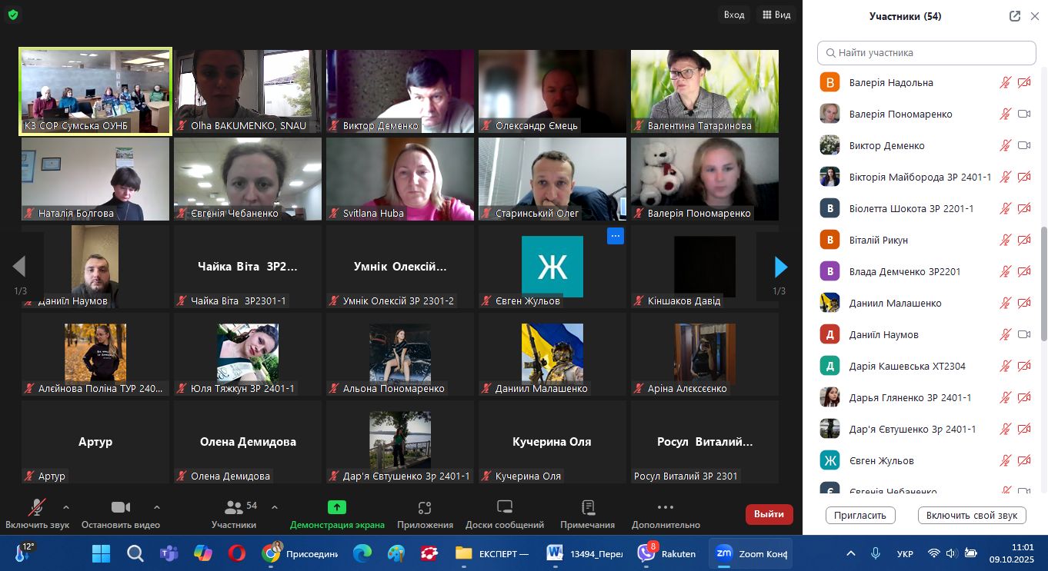Screen dimensions: 1048x571
Task: Toggle camera with Остановить видео
Action: tap(120, 508)
